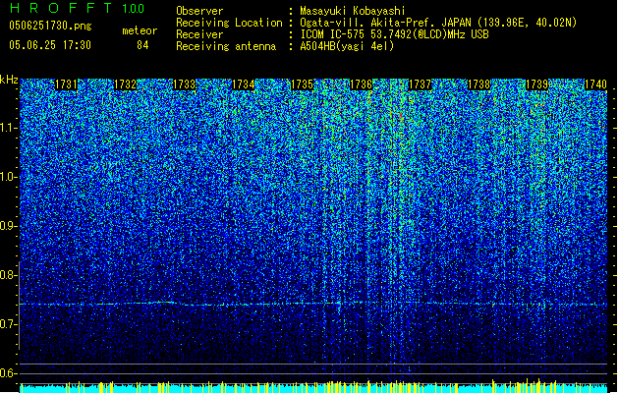Select the Receiving Location coordinates text
Image resolution: width=618 pixels, height=393 pixels.
pos(438,23)
